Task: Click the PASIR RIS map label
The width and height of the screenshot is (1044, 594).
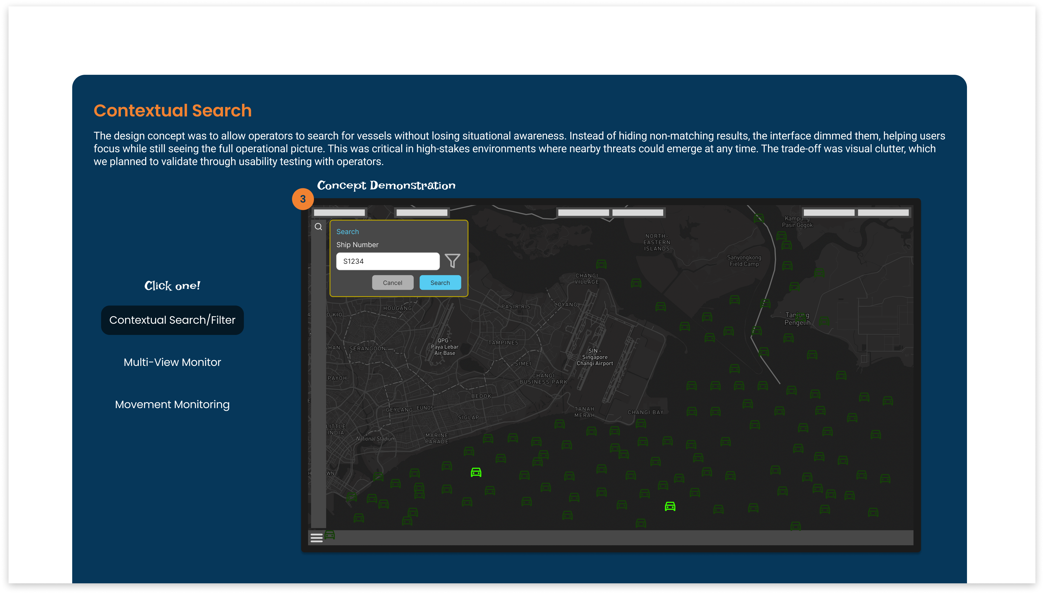Action: pos(516,307)
